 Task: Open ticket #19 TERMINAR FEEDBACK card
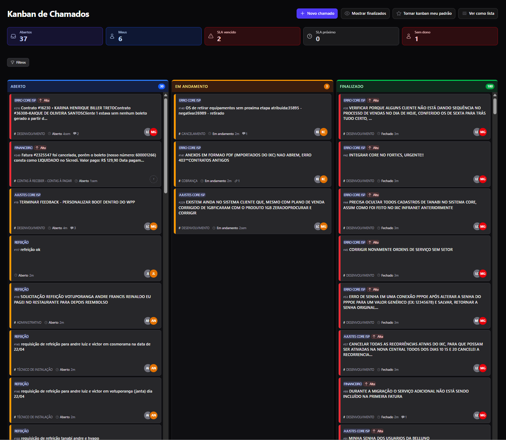[x=85, y=211]
